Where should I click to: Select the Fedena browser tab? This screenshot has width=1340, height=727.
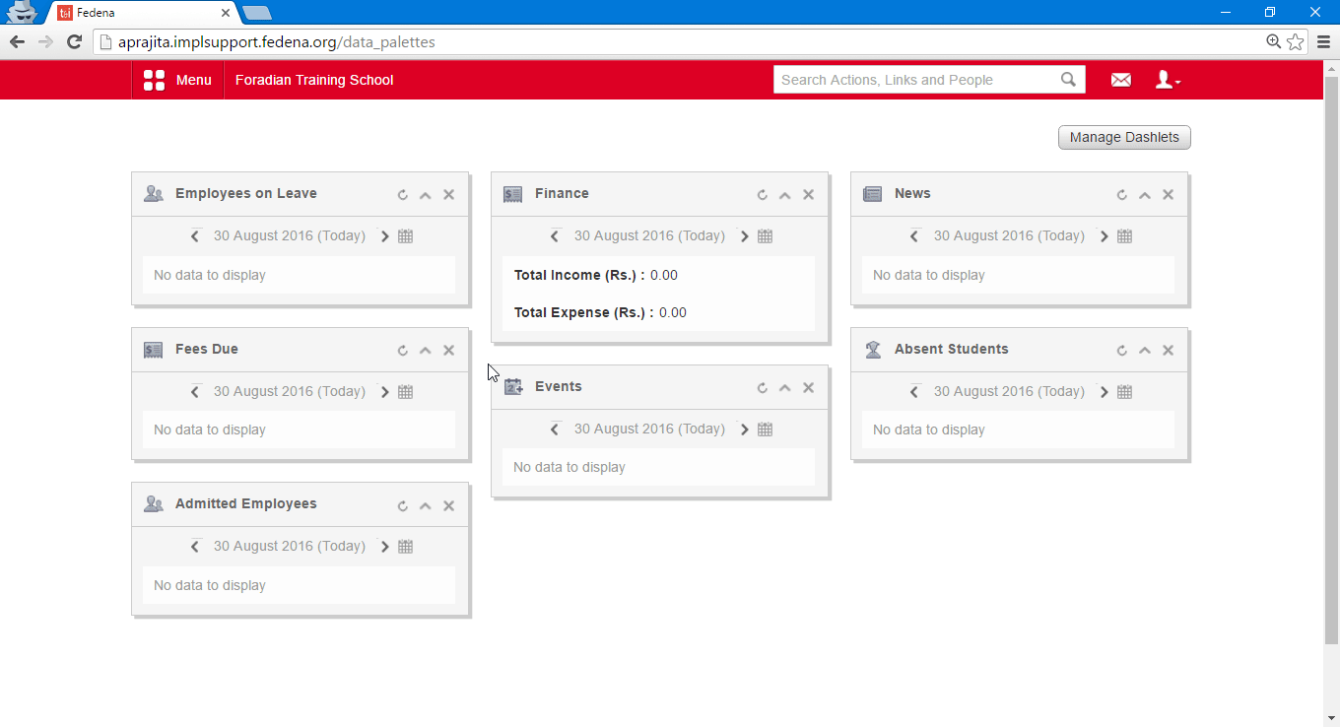143,13
